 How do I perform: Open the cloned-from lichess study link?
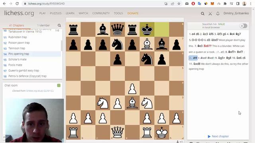[x=40, y=91]
